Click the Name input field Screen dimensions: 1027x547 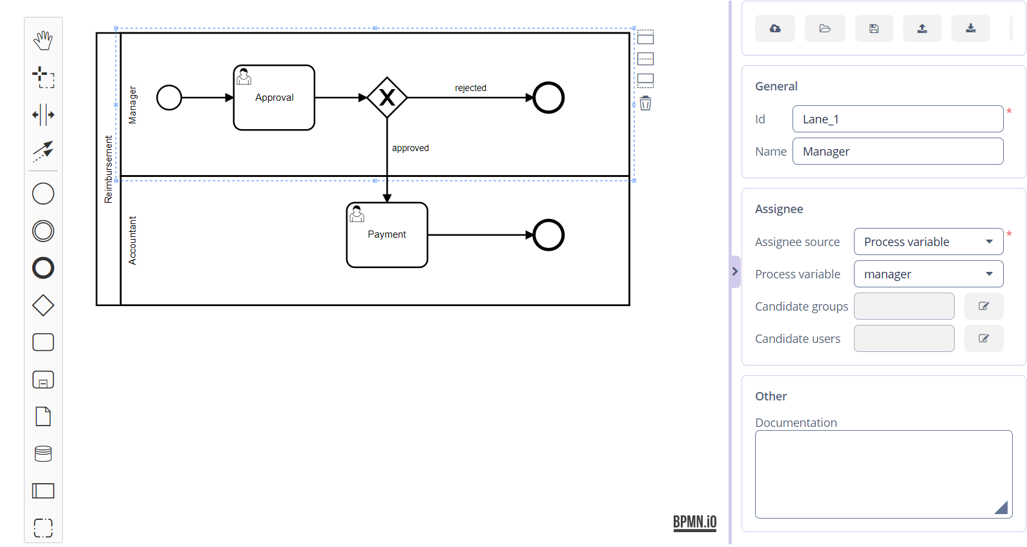click(898, 151)
